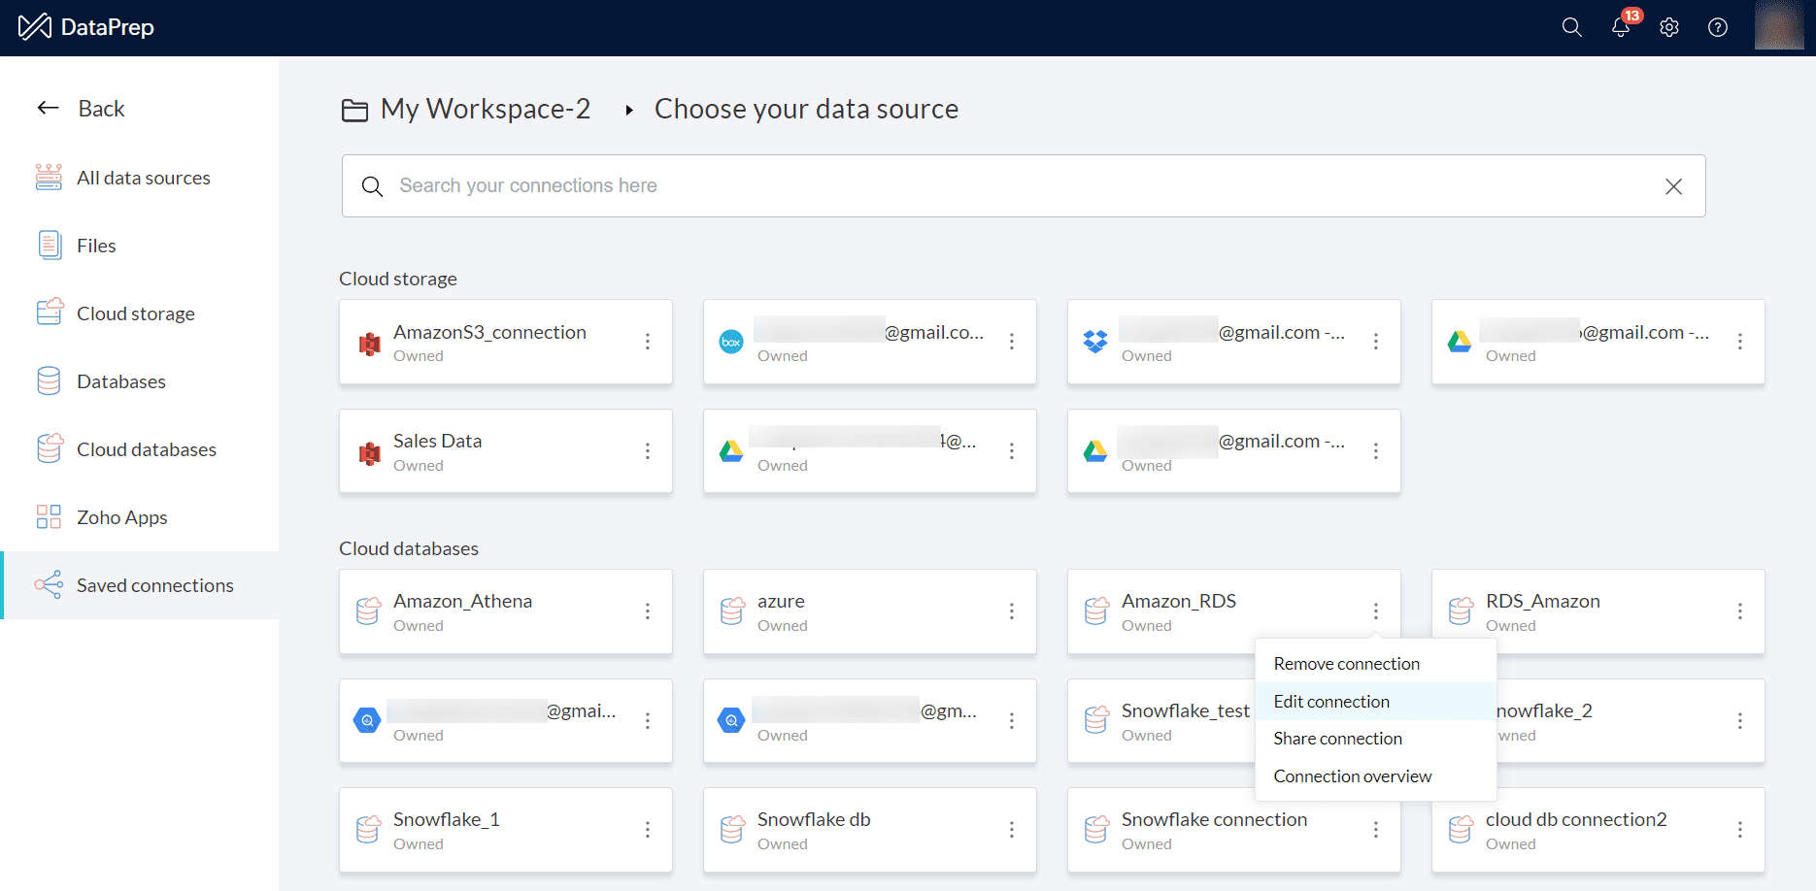
Task: Select Remove connection from context menu
Action: [x=1346, y=664]
